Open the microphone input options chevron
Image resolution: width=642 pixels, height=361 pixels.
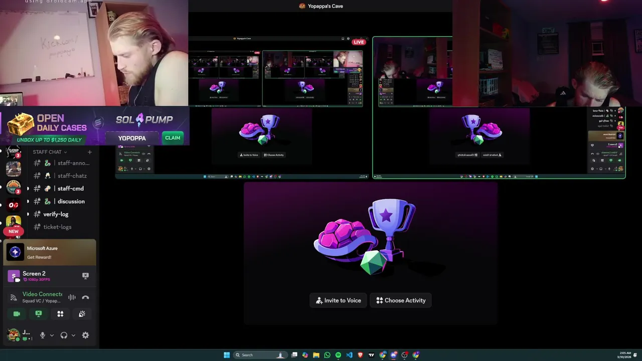coord(51,335)
